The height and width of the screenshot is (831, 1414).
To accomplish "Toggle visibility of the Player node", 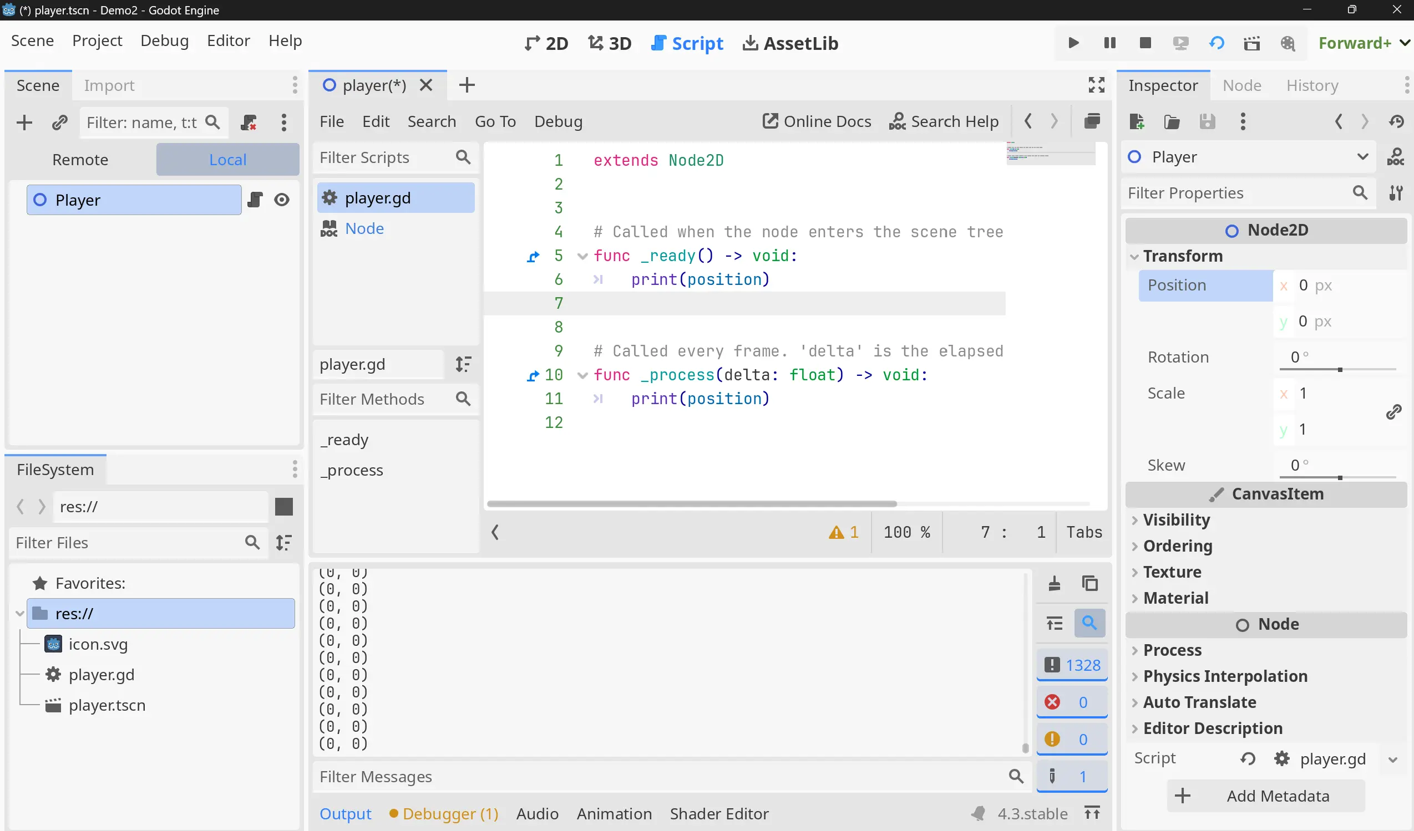I will (x=282, y=200).
